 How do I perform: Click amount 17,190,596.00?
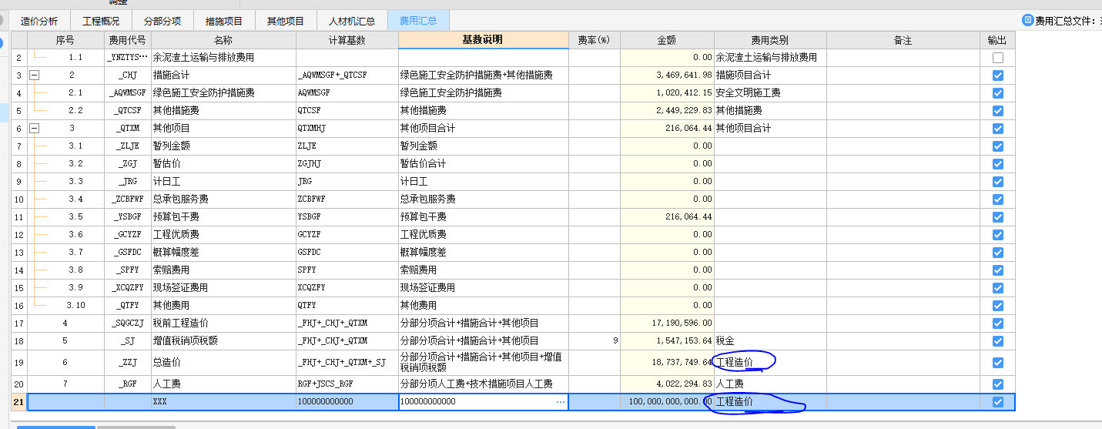667,323
